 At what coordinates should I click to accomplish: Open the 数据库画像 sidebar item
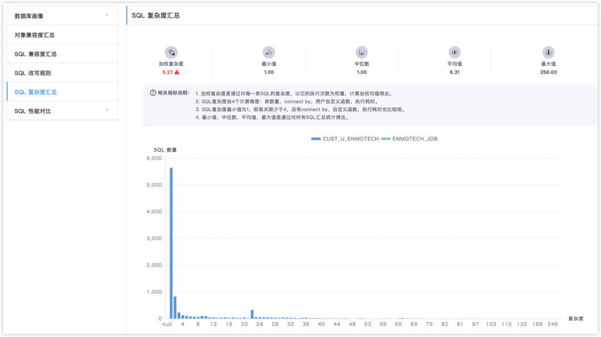[62, 16]
